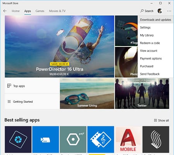The height and width of the screenshot is (155, 174).
Task: Open the user profile avatar
Action: coord(160,11)
